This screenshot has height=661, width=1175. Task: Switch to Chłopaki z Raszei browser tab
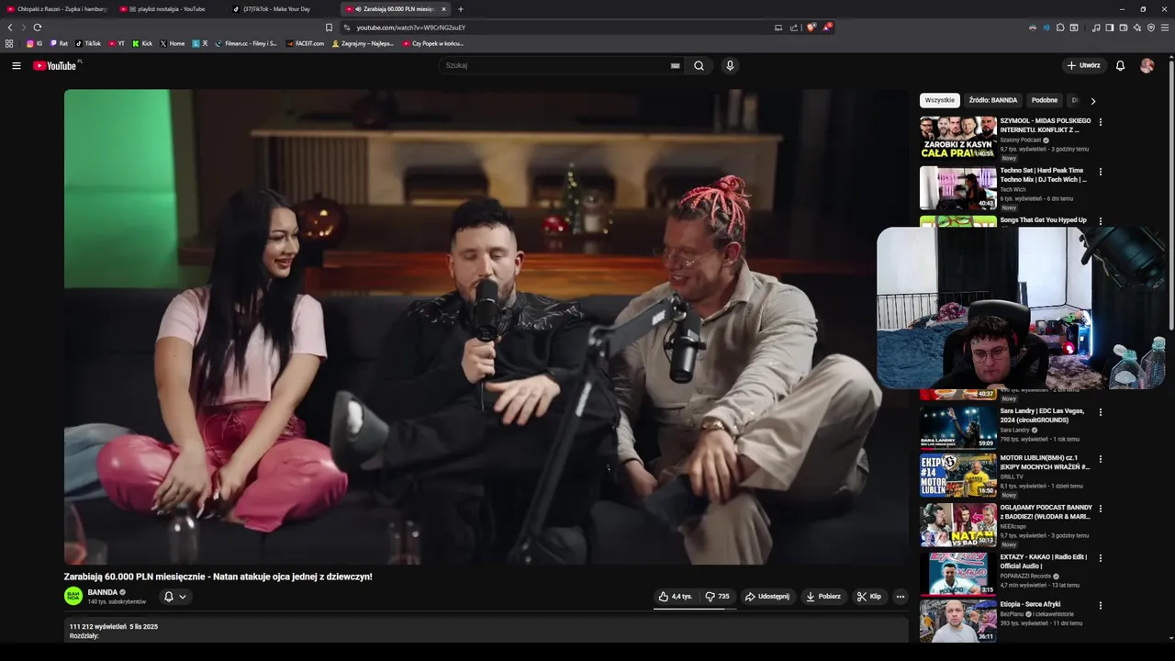click(55, 9)
